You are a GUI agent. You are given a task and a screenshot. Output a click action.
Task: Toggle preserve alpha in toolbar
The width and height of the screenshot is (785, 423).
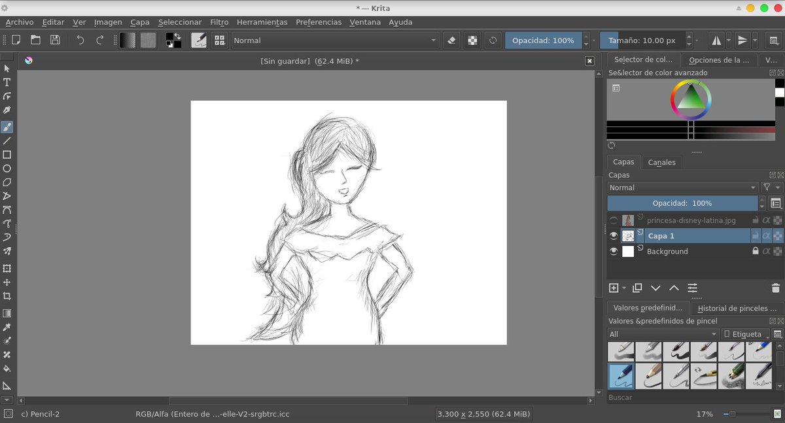tap(472, 40)
